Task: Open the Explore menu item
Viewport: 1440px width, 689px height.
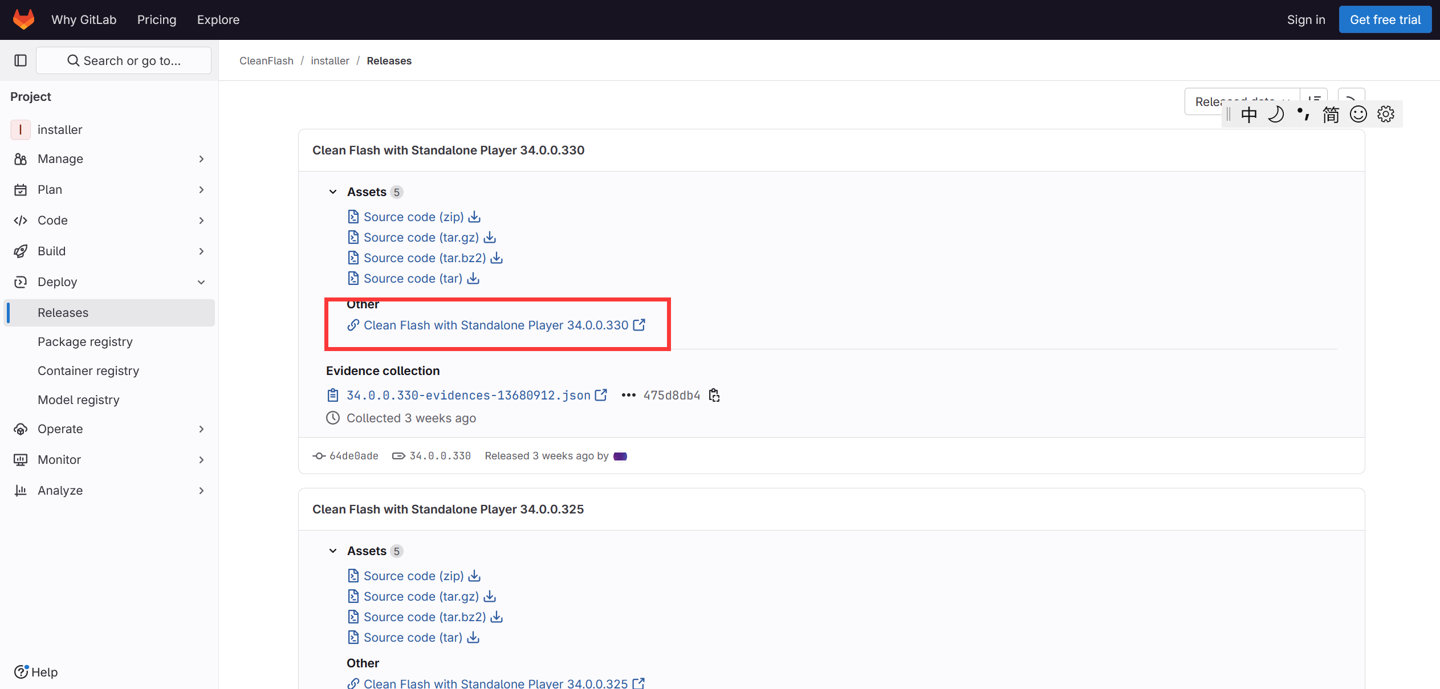Action: [x=218, y=20]
